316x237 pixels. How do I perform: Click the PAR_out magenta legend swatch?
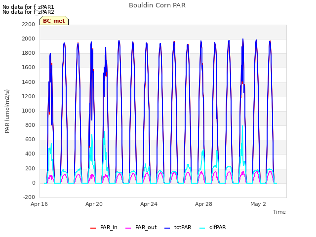click(128, 228)
